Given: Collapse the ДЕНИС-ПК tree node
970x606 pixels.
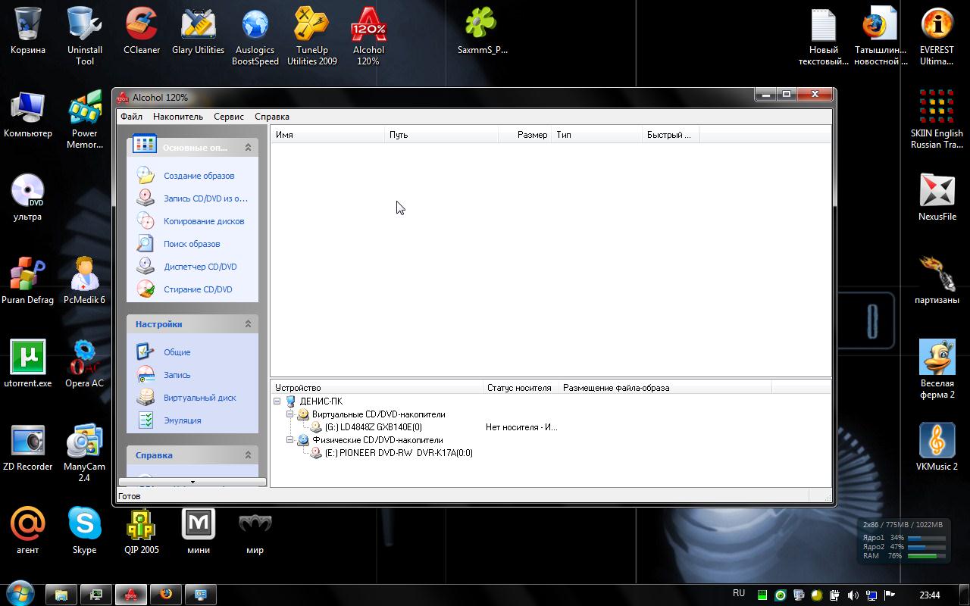Looking at the screenshot, I should point(277,401).
